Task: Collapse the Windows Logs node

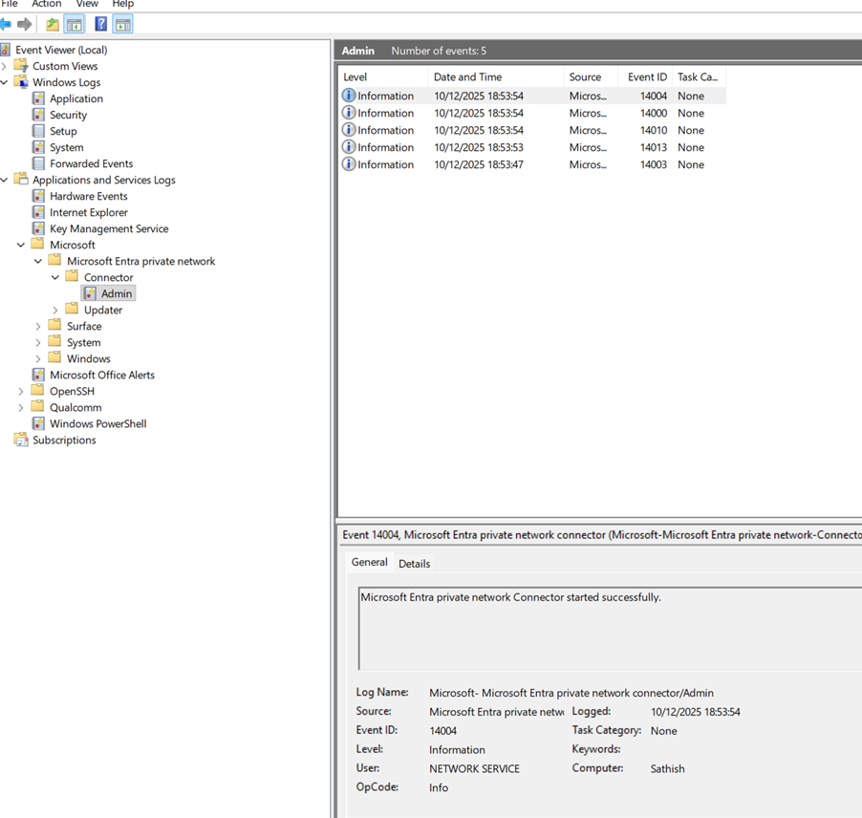Action: click(x=5, y=82)
